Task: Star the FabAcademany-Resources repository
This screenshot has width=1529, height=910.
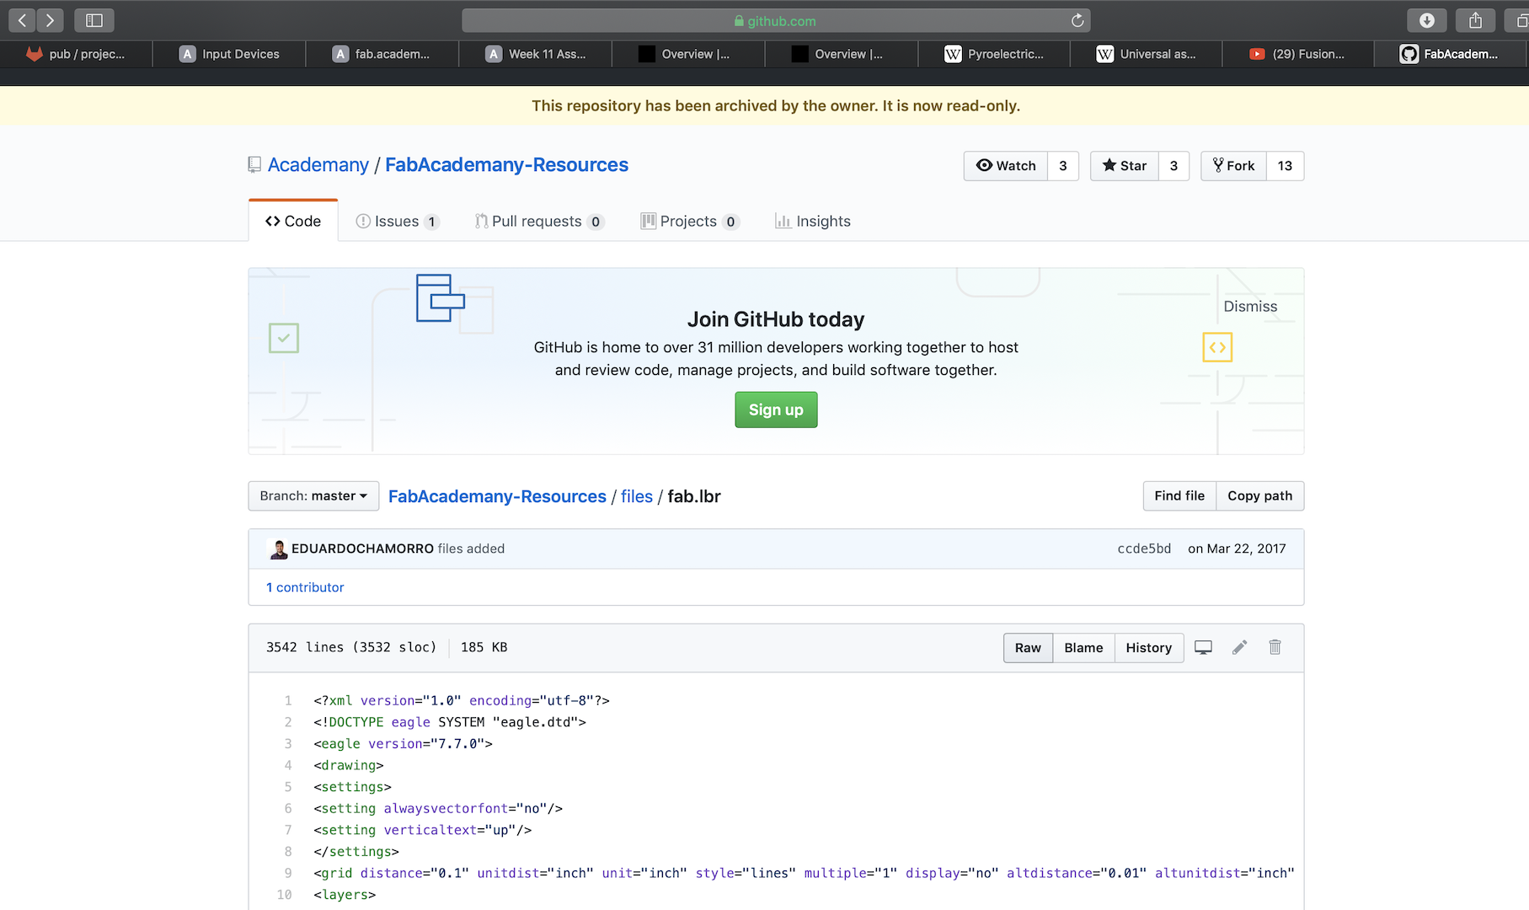Action: pos(1125,166)
